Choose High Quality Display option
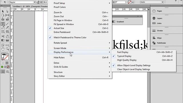The image size is (183, 103). (144, 60)
